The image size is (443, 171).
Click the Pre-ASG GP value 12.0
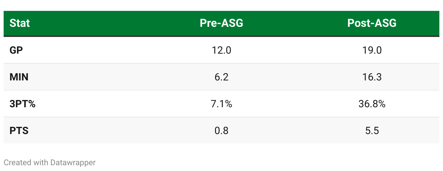point(221,50)
